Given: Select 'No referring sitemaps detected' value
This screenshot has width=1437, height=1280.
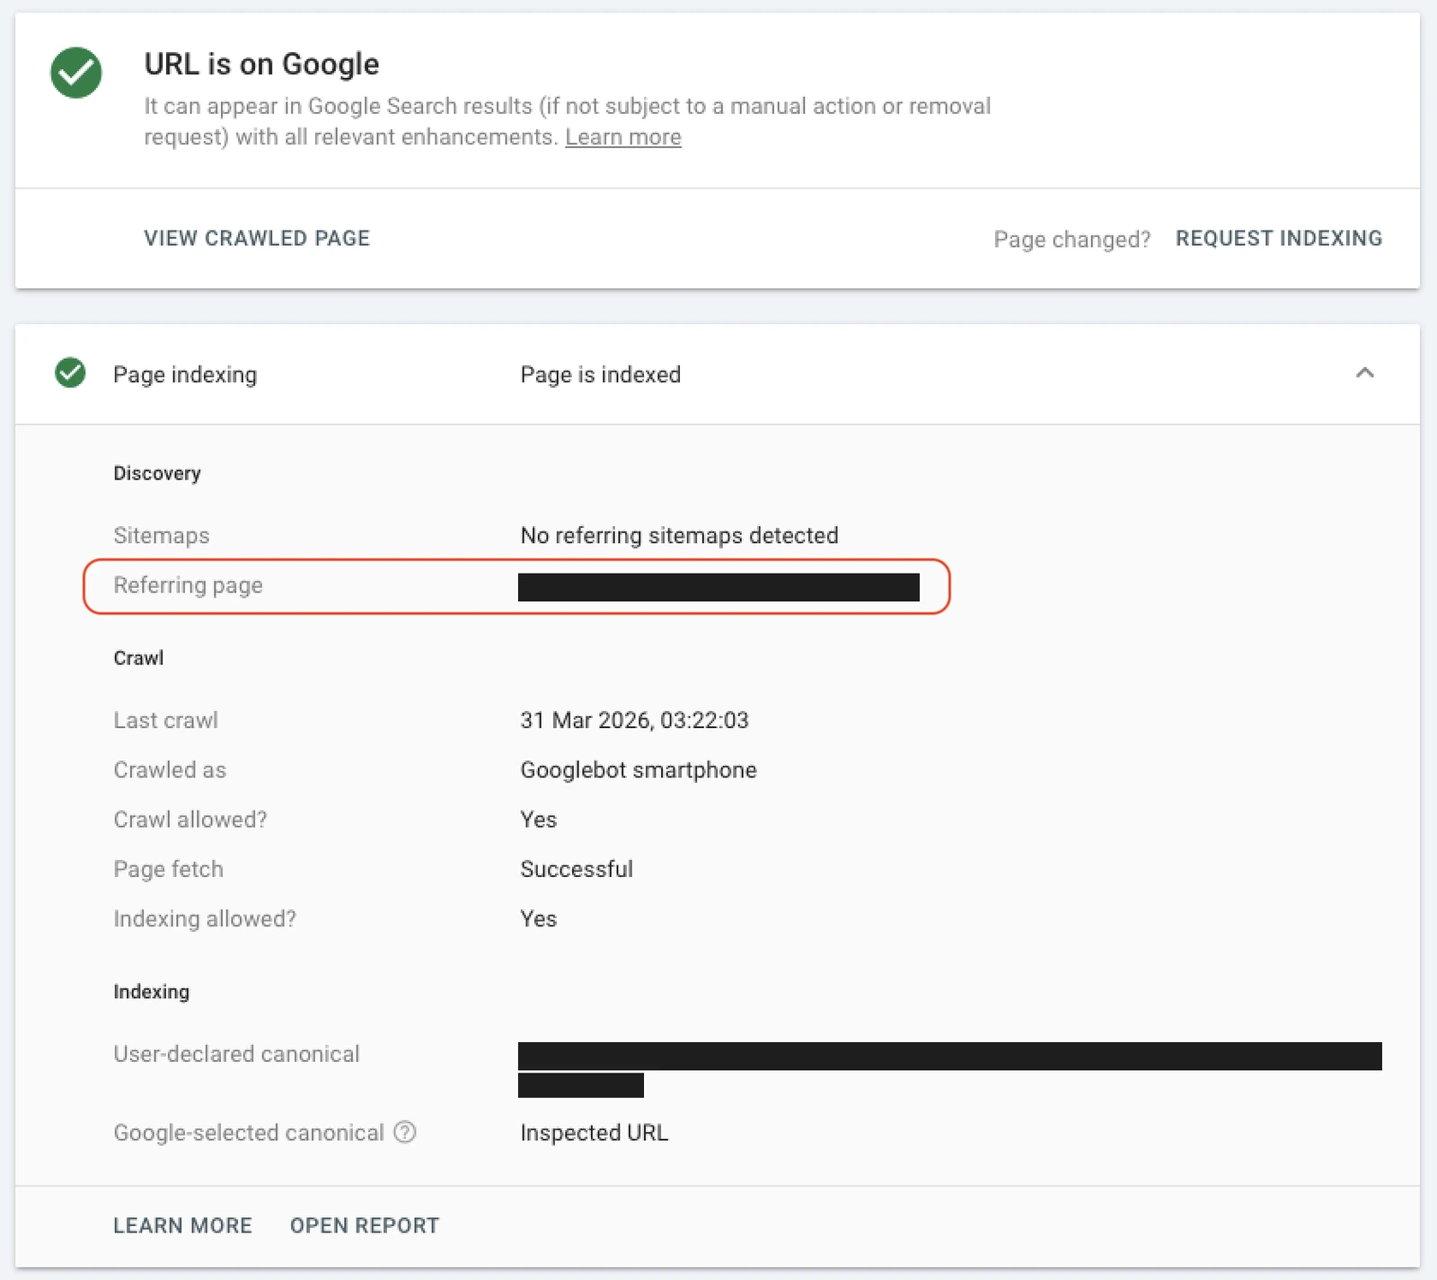Looking at the screenshot, I should coord(679,536).
